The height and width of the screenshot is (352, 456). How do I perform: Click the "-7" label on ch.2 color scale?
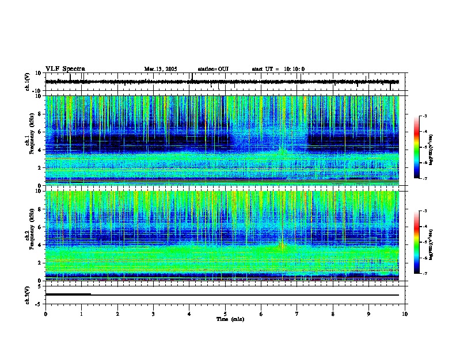pos(424,274)
